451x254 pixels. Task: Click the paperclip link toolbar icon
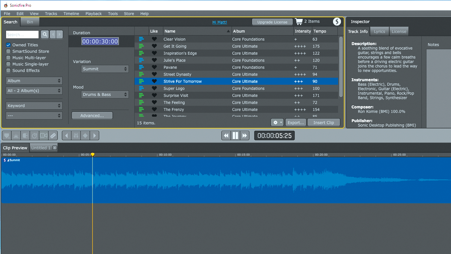point(53,135)
